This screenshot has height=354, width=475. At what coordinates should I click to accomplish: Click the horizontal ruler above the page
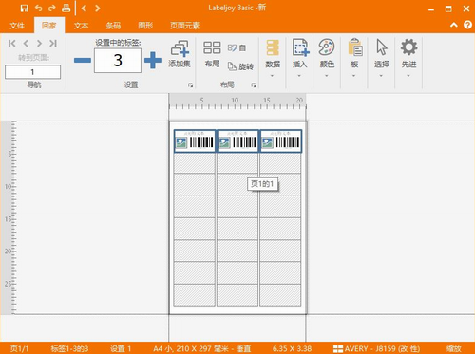(237, 102)
